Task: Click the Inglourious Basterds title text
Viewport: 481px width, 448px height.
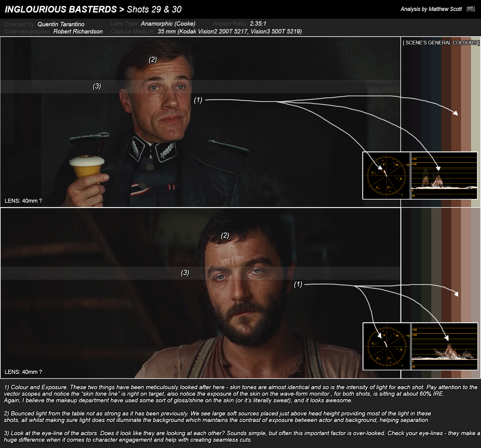Action: pos(61,9)
